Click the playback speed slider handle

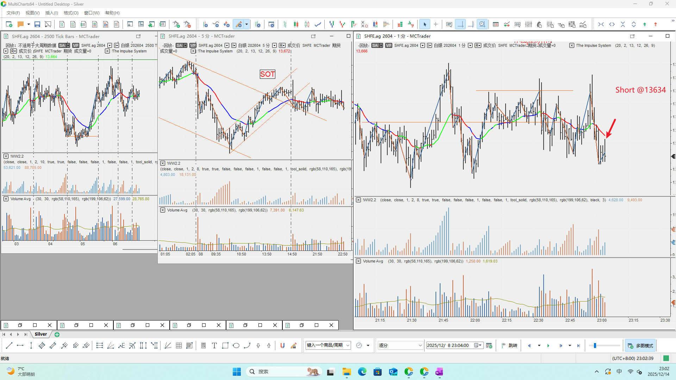595,346
